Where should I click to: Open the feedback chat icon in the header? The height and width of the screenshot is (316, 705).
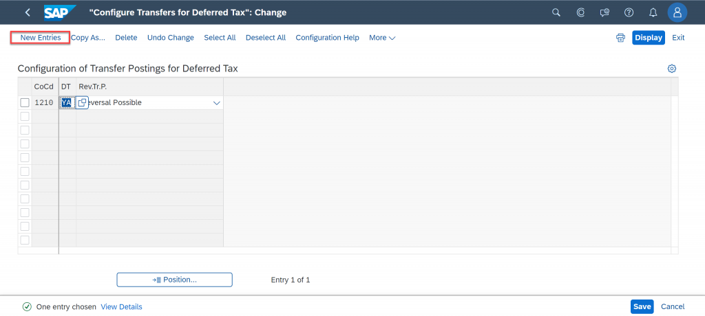(x=604, y=12)
